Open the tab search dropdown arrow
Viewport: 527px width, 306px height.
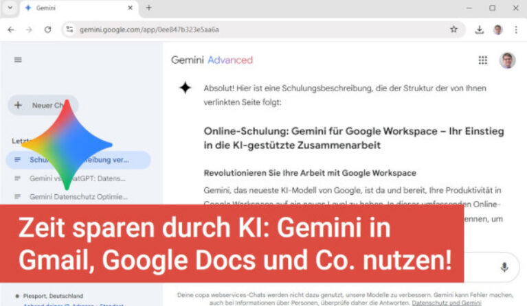point(10,8)
